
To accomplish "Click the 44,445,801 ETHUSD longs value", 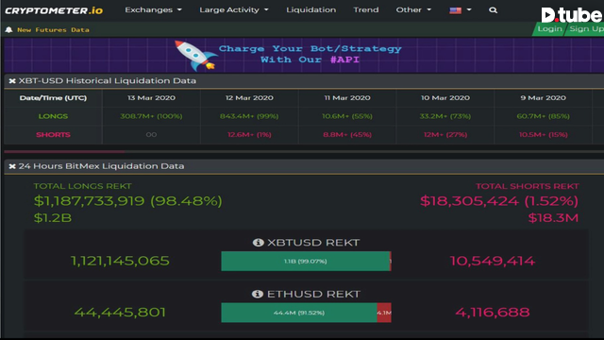I will tap(120, 313).
